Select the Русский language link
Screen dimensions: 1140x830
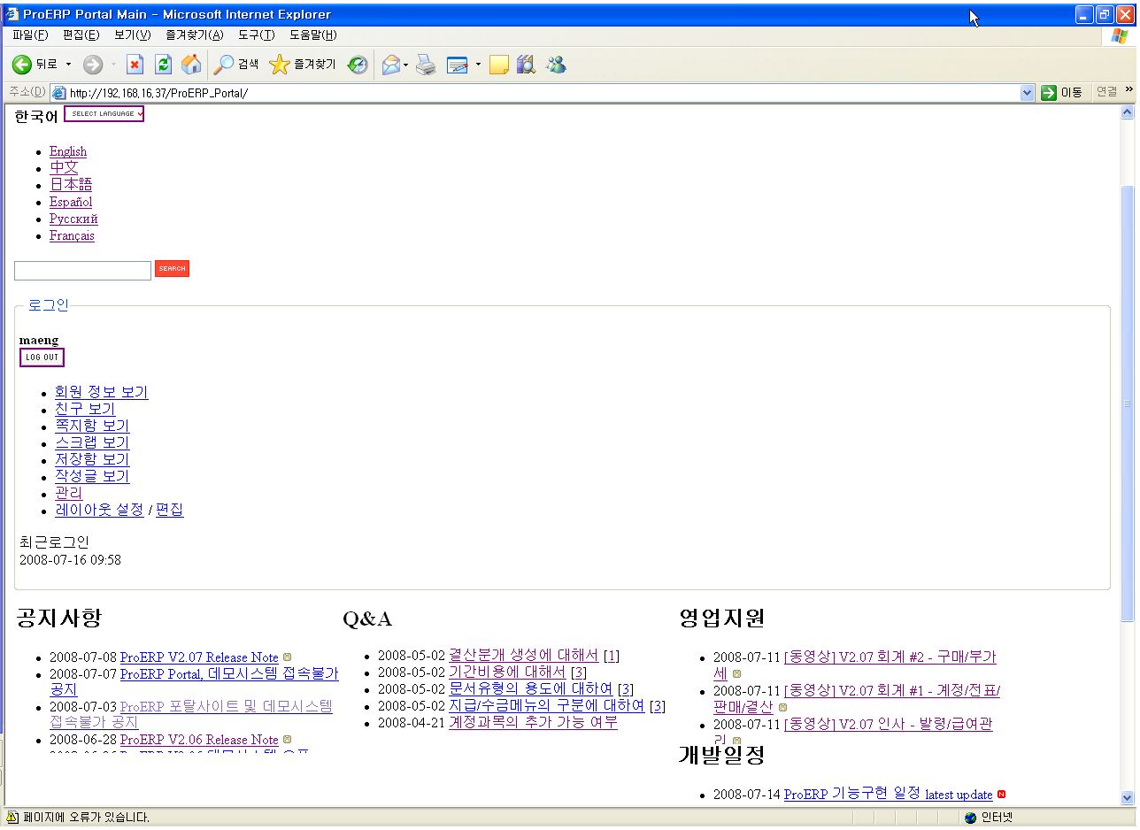[x=73, y=219]
